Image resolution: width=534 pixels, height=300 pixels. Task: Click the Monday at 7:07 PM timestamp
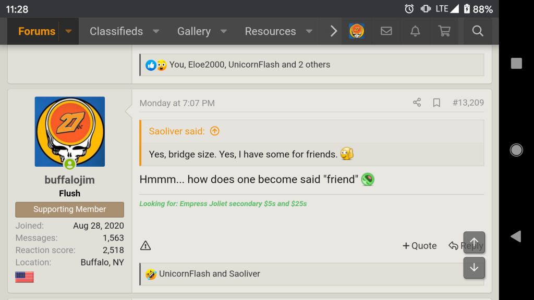177,103
